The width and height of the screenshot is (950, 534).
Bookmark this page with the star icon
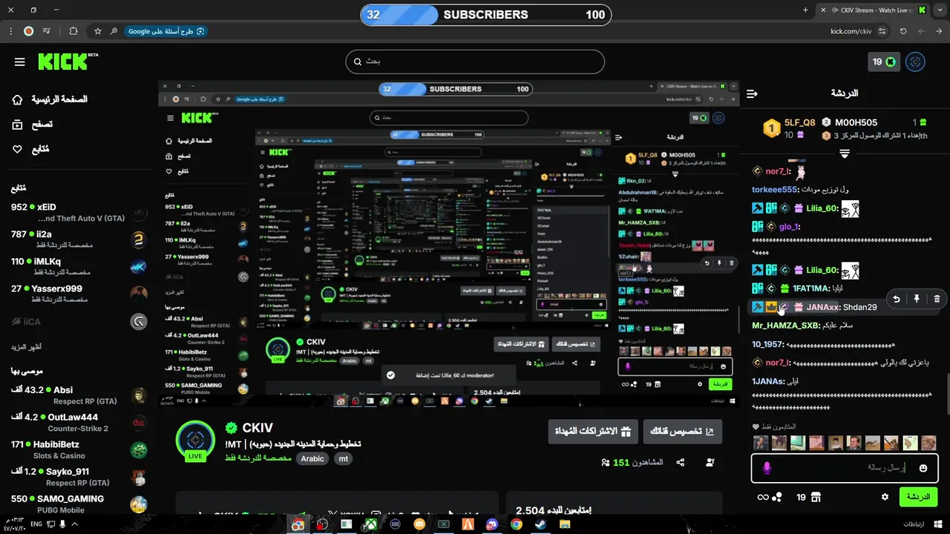[x=97, y=31]
